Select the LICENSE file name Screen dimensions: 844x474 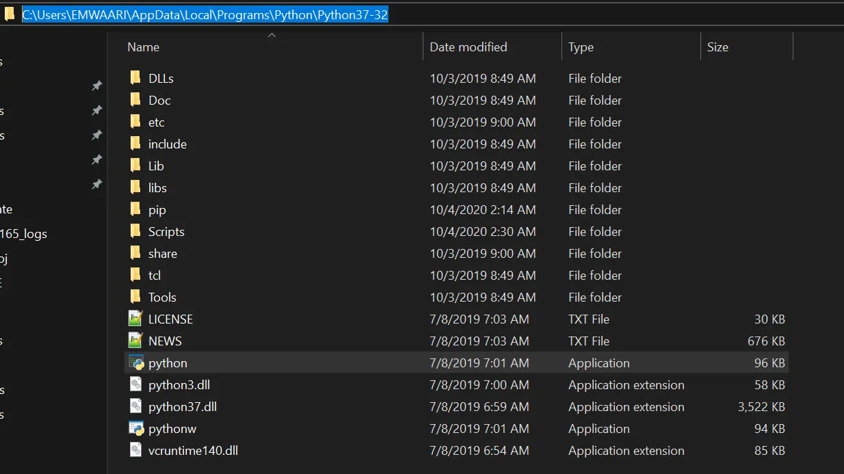pyautogui.click(x=170, y=319)
